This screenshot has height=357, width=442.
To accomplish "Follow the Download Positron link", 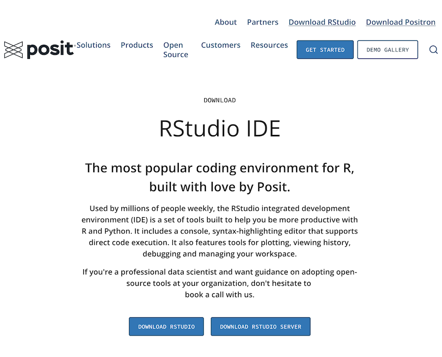I will [401, 22].
